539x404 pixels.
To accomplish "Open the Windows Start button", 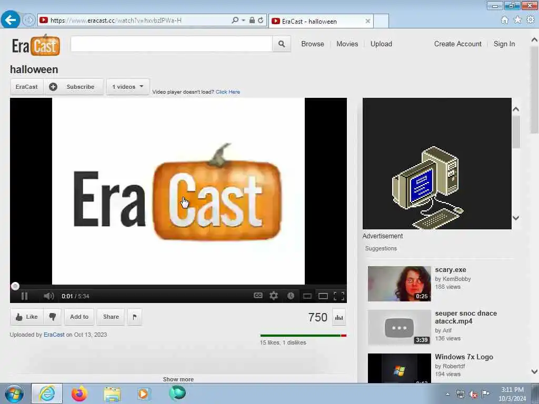I will 14,394.
